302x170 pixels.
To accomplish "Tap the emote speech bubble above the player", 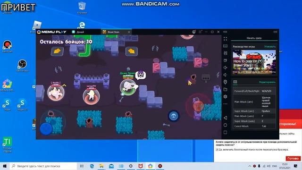I will click(141, 76).
